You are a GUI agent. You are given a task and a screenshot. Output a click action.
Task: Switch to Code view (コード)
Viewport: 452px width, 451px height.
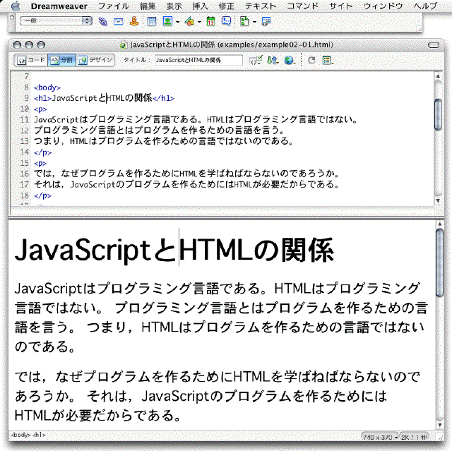click(x=31, y=61)
